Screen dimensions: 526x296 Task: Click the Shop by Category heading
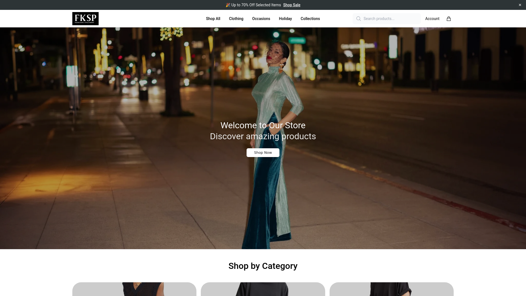click(263, 266)
